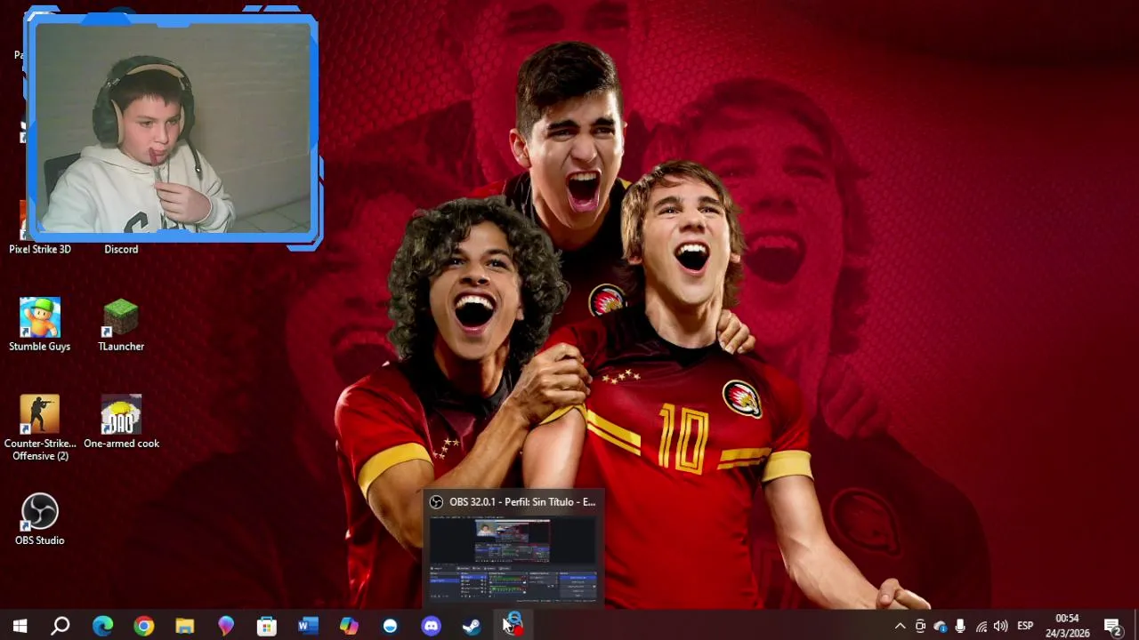Open the Wi-Fi network flyout
The image size is (1139, 640).
981,626
